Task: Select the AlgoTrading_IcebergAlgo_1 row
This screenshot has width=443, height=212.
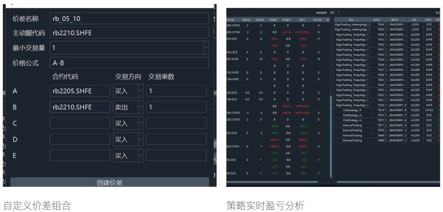Action: click(387, 29)
